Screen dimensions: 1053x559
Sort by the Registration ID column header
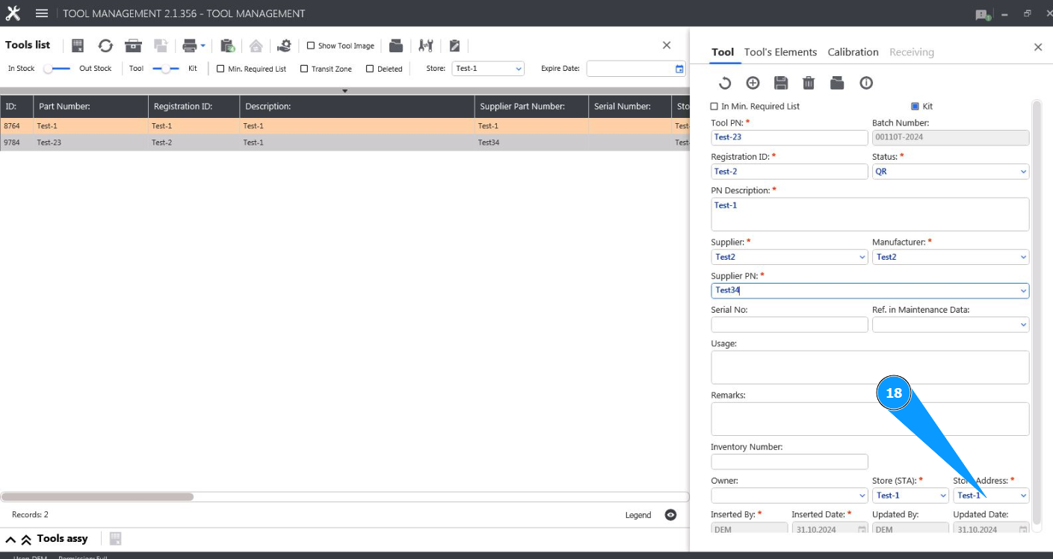coord(194,107)
